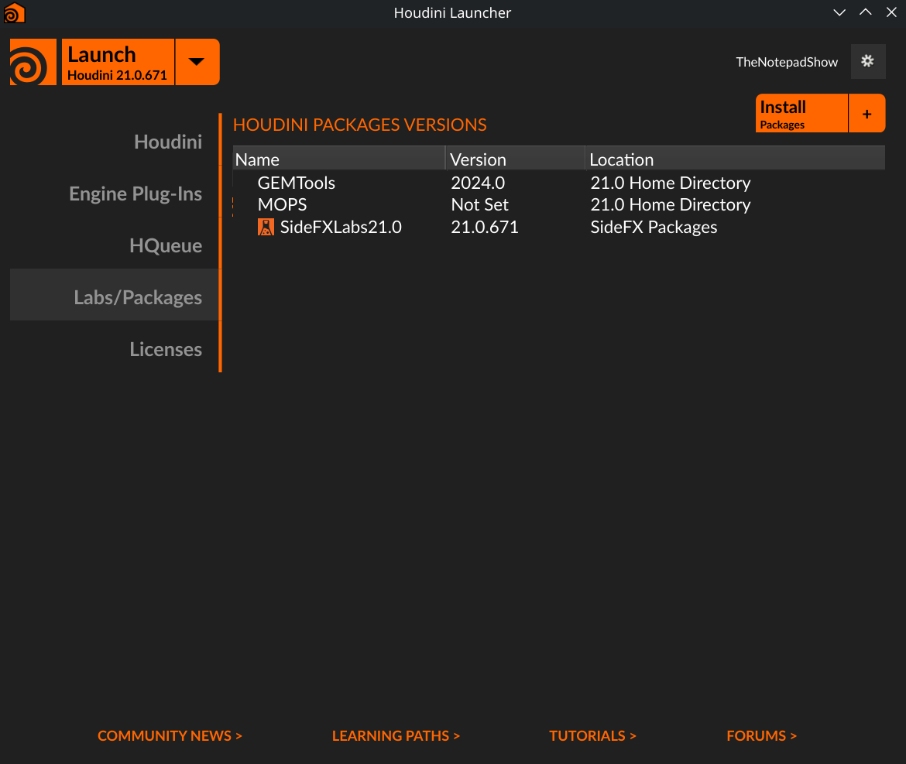Click the Not Set version cell
Image resolution: width=906 pixels, height=764 pixels.
coord(479,204)
